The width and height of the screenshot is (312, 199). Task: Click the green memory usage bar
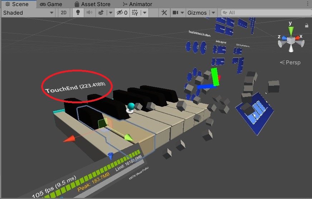(92, 175)
